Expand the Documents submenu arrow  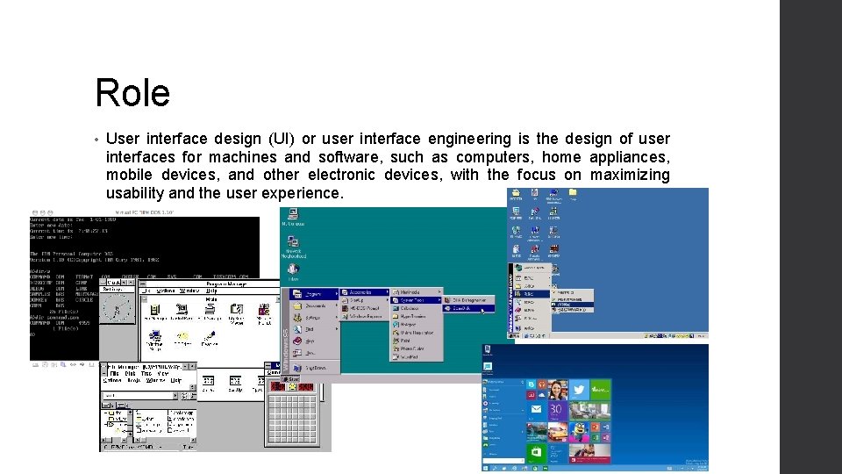(337, 305)
